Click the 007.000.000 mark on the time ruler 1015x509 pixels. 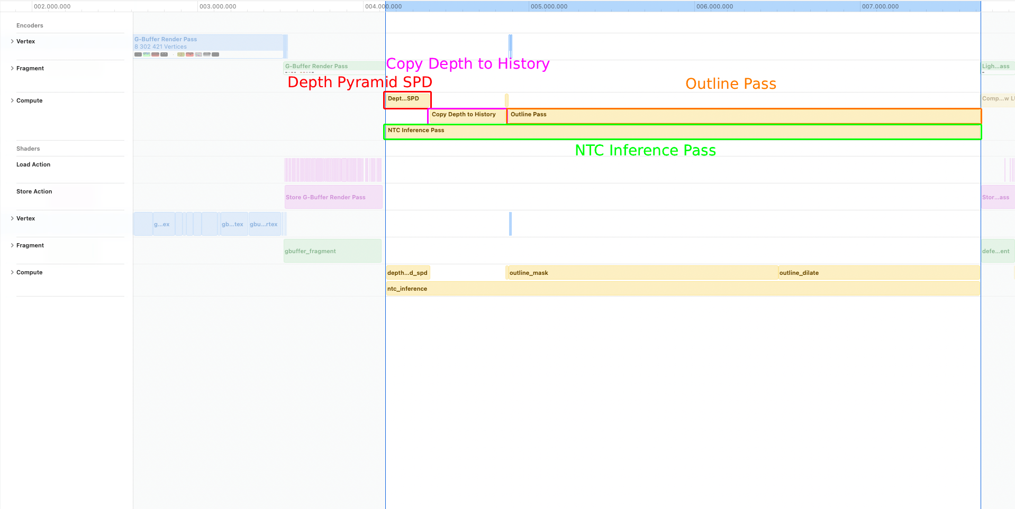point(880,6)
